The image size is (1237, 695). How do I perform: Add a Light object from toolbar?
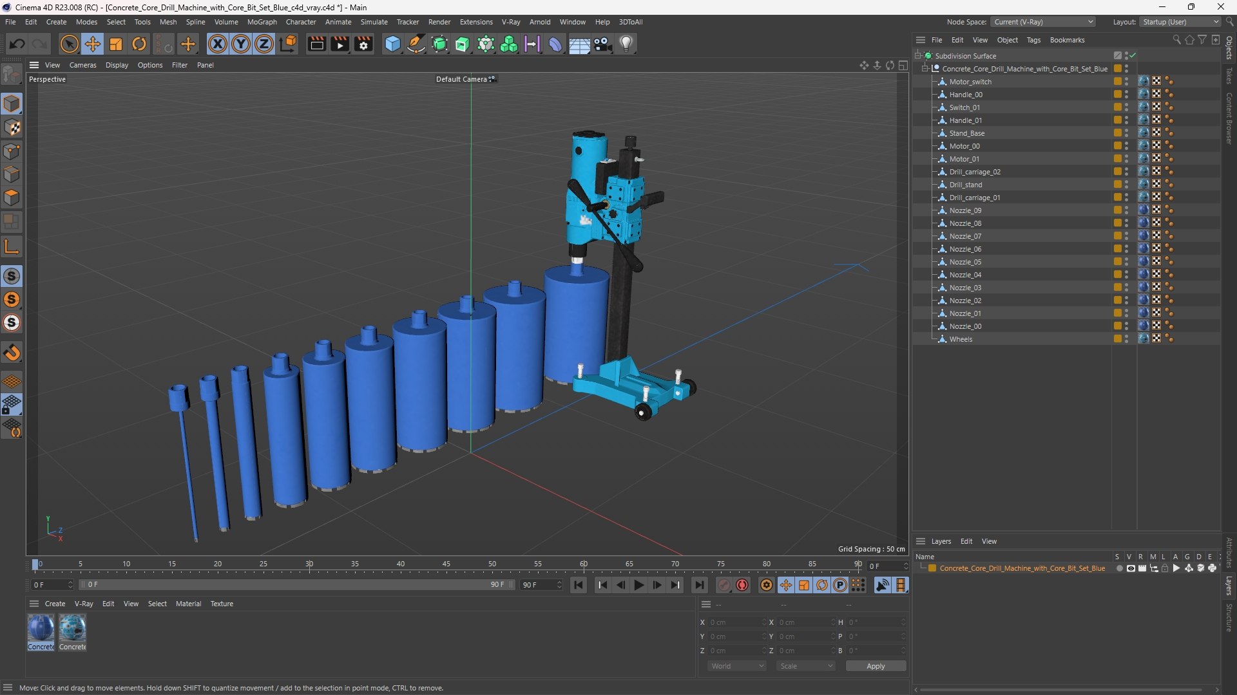[x=626, y=44]
